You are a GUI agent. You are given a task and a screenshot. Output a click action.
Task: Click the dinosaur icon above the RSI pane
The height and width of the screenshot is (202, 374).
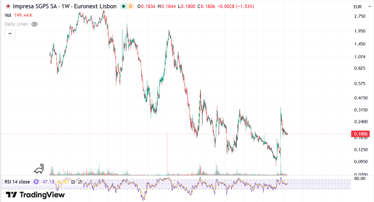39,168
